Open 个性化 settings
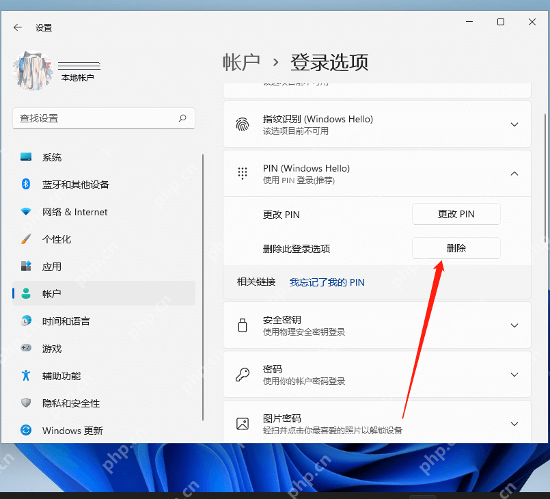 click(104, 239)
